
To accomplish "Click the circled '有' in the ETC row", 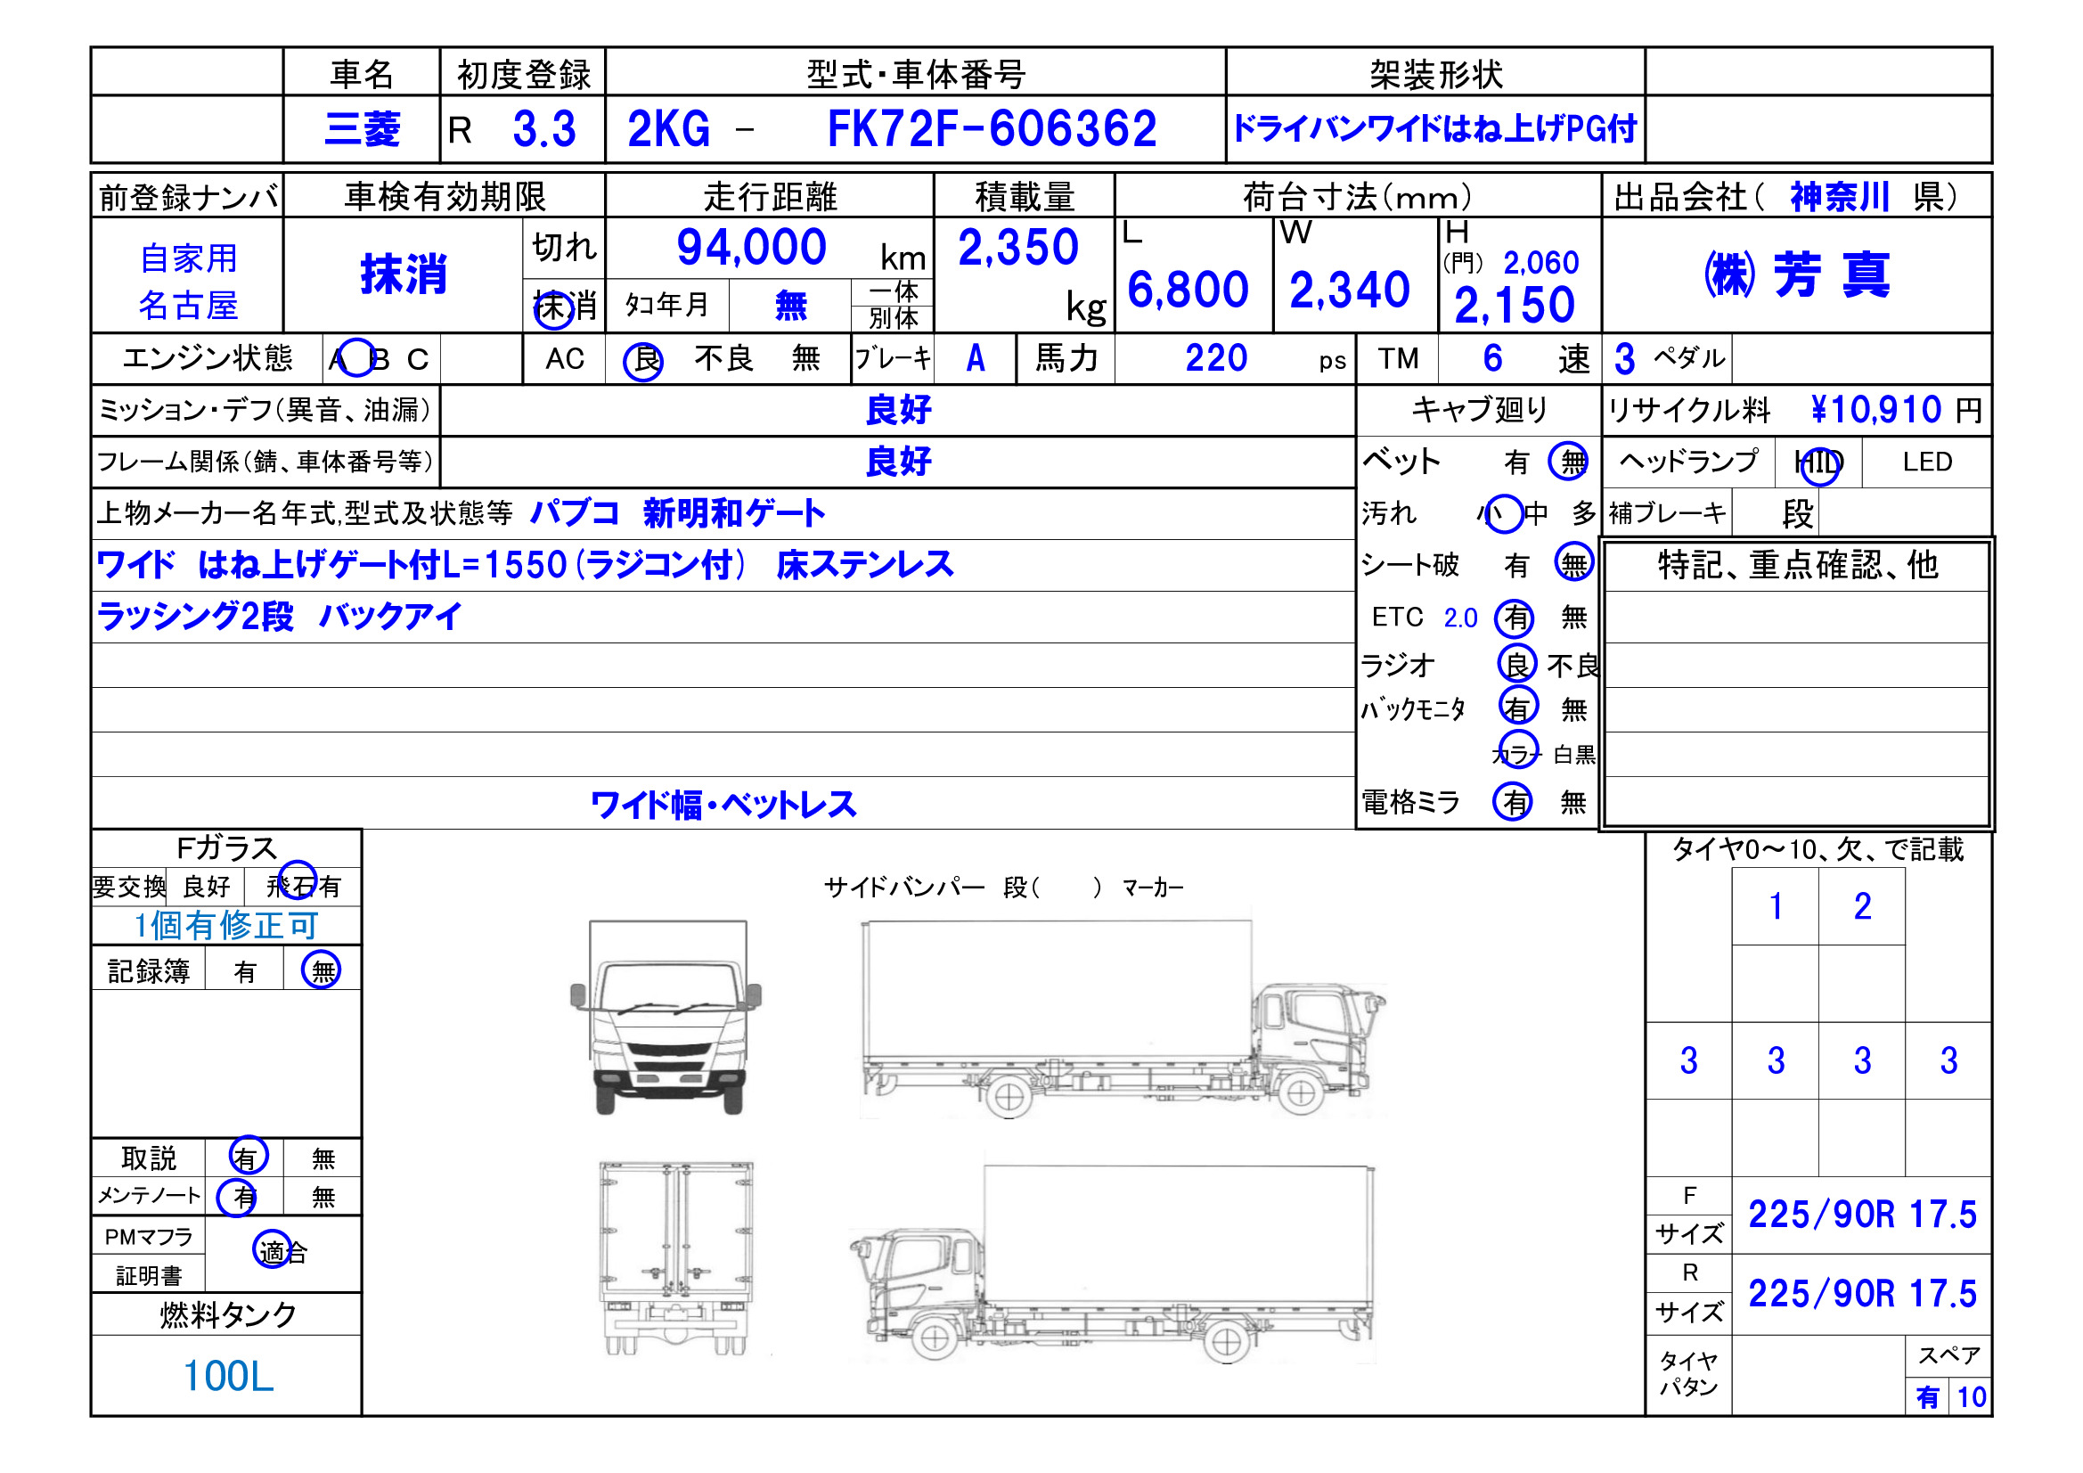I will [x=1515, y=618].
